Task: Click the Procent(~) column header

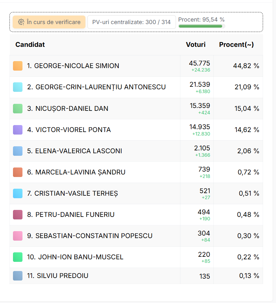Action: click(x=236, y=45)
